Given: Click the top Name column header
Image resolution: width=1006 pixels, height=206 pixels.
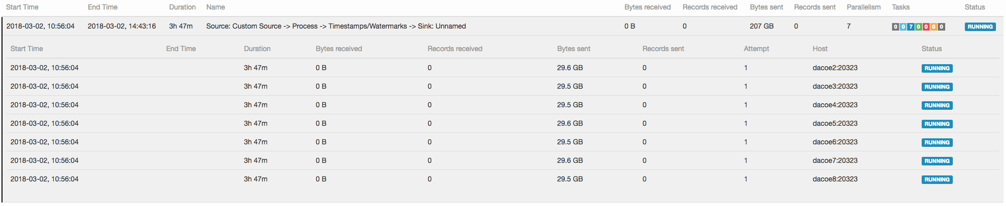Looking at the screenshot, I should click(215, 7).
